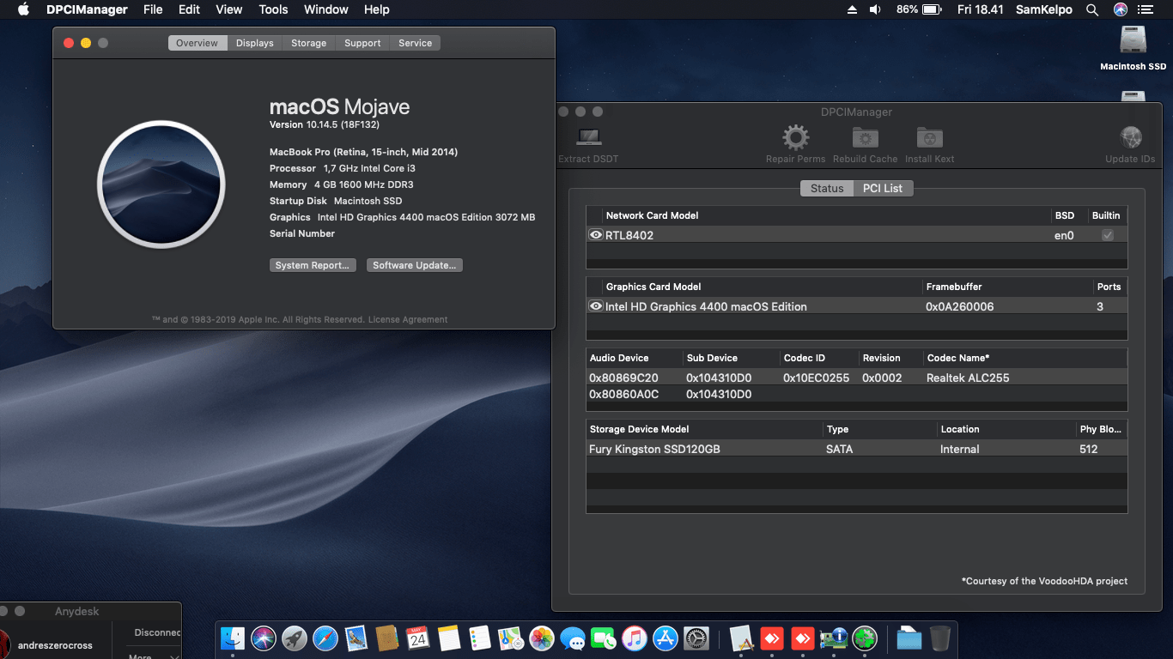The image size is (1173, 659).
Task: Open the Window menu
Action: (325, 9)
